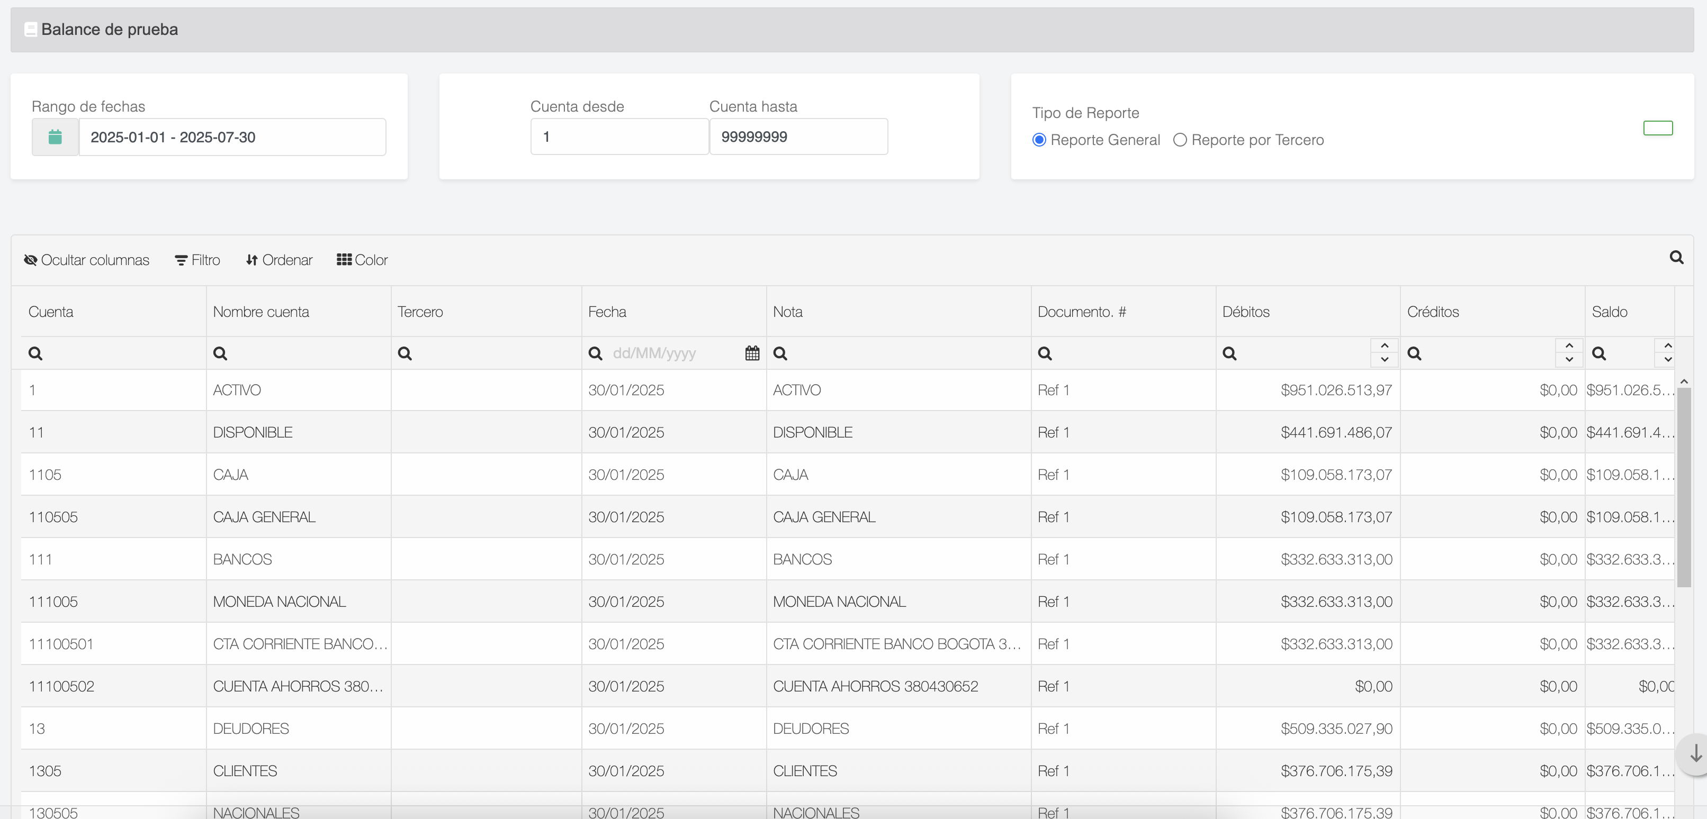Click the BANCOS account name cell
The height and width of the screenshot is (819, 1707).
click(298, 559)
